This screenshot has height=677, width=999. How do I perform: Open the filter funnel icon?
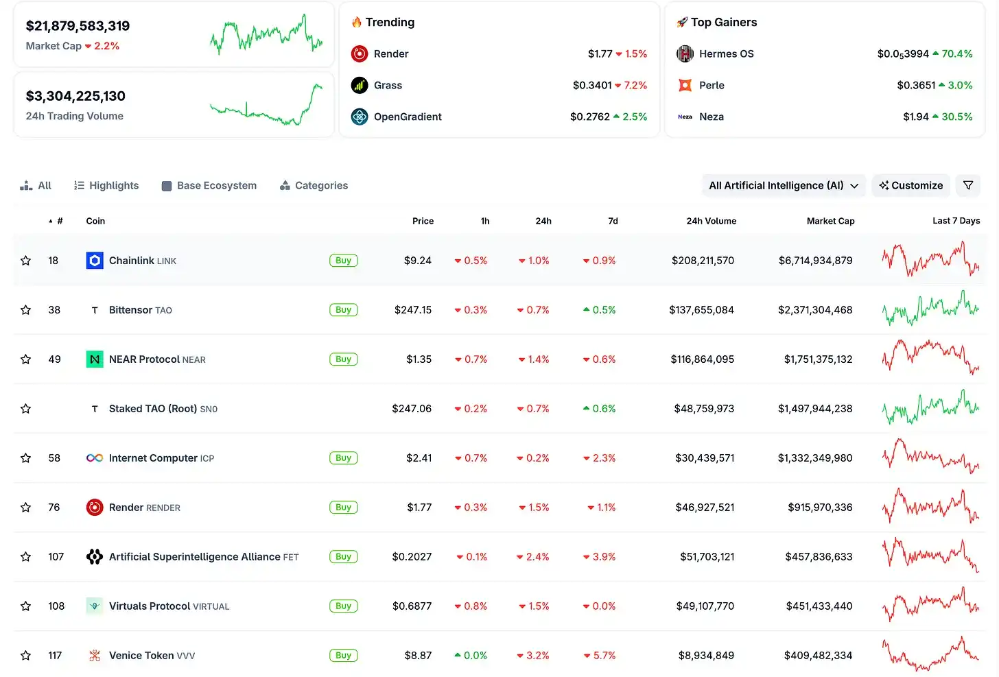pos(968,185)
